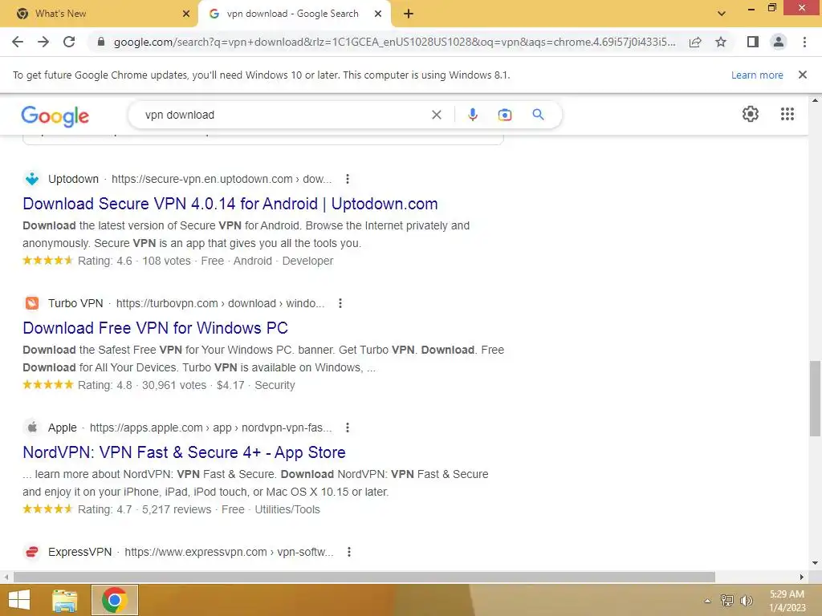Open NordVPN: VPN Fast & Secure App Store link
Screen dimensions: 822x616
184,452
